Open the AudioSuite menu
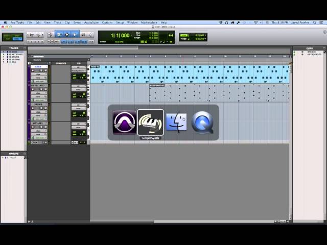This screenshot has height=245, width=327. point(91,22)
